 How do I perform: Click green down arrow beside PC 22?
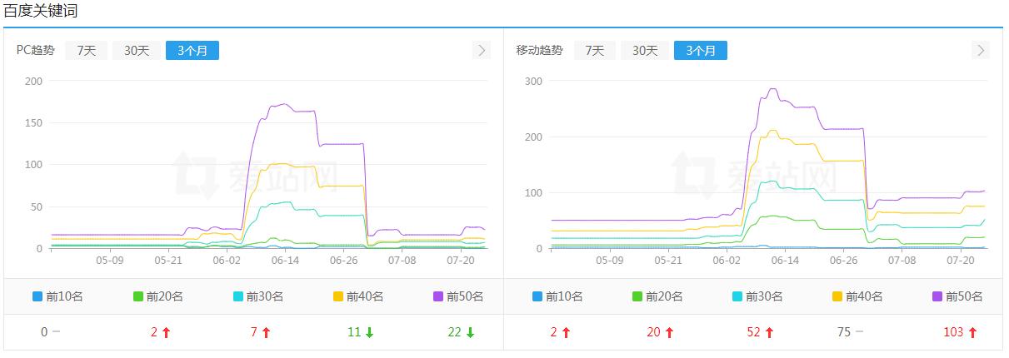470,332
